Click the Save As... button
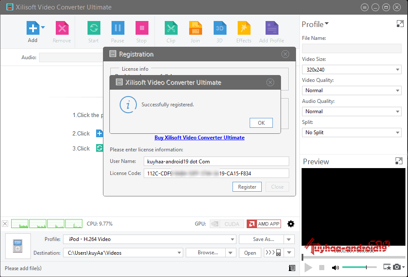Image resolution: width=408 pixels, height=277 pixels. click(x=262, y=239)
